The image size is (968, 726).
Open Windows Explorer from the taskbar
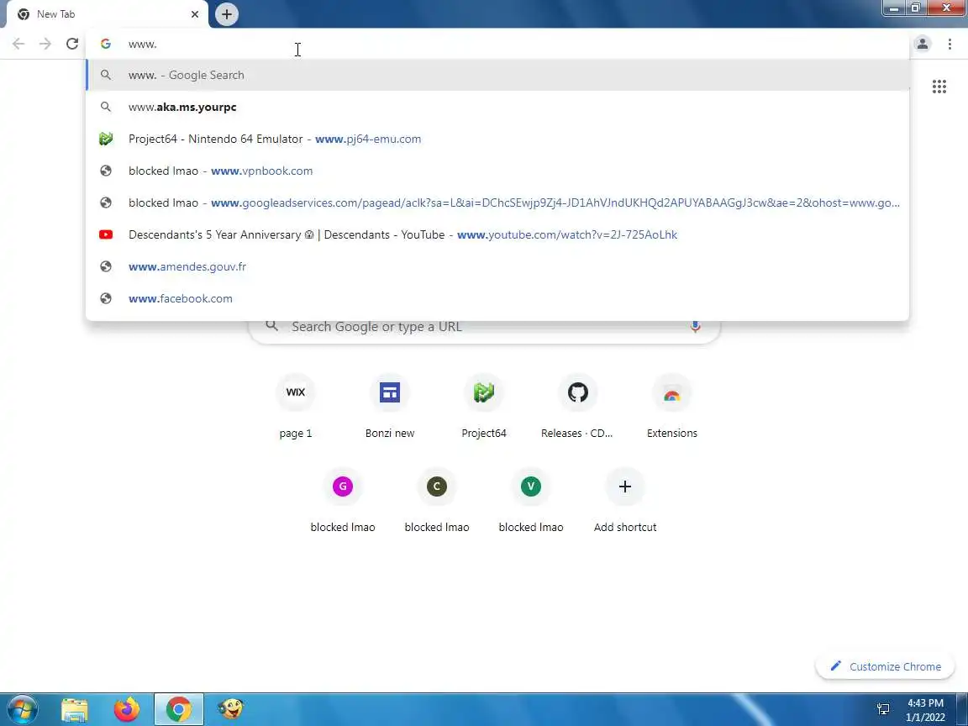[x=75, y=709]
